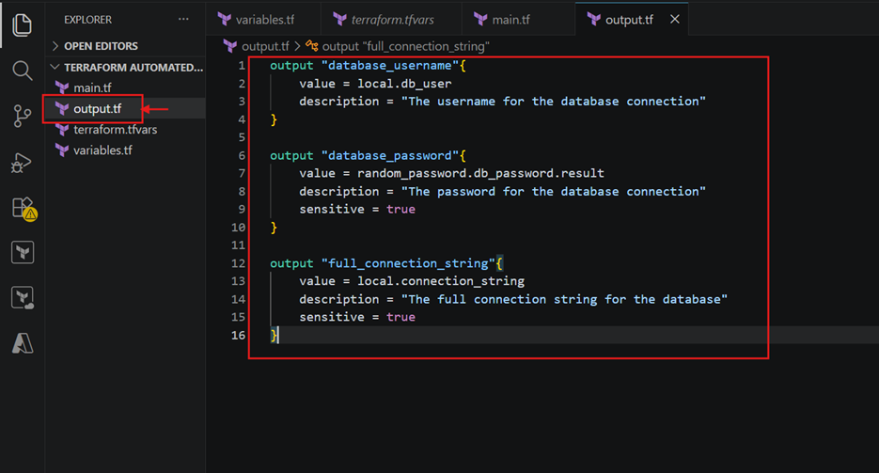The image size is (879, 473).
Task: Click on "full_connection_string" in line 12
Action: coord(408,263)
